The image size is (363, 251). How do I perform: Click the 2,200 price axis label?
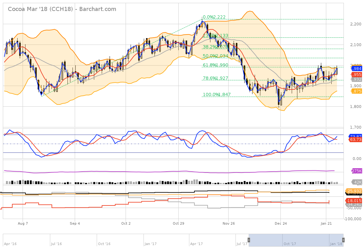coord(355,24)
